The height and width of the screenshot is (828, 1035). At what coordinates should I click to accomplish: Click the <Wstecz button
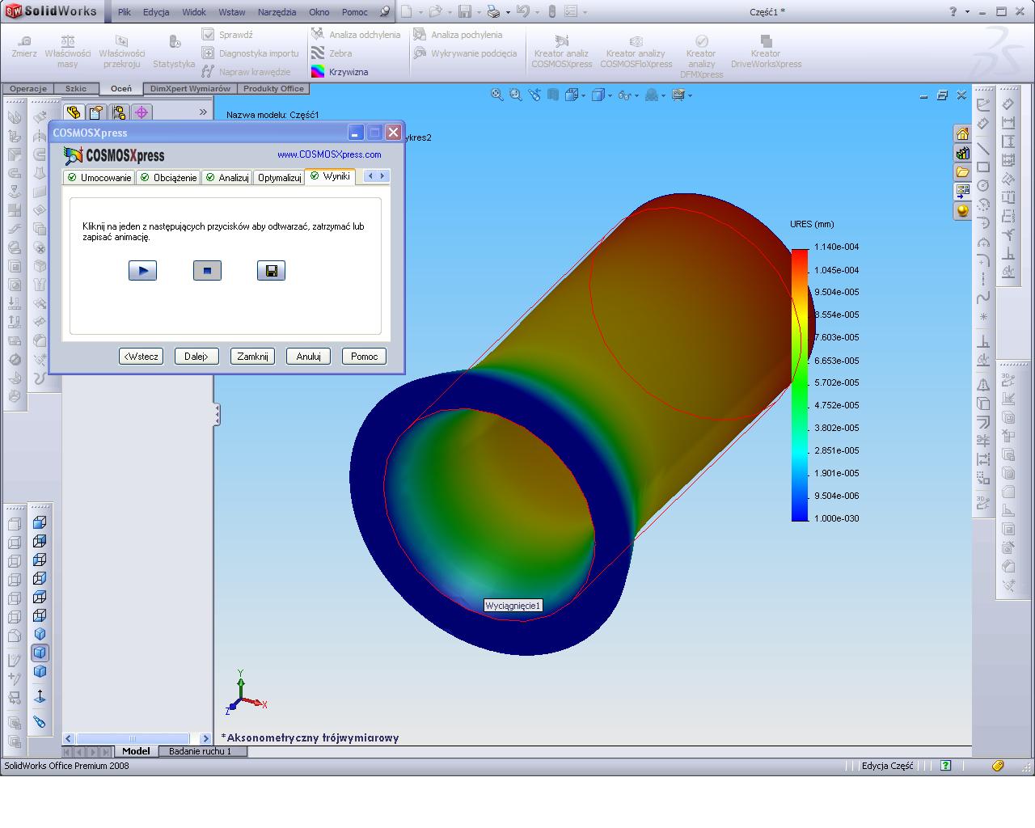click(x=142, y=357)
